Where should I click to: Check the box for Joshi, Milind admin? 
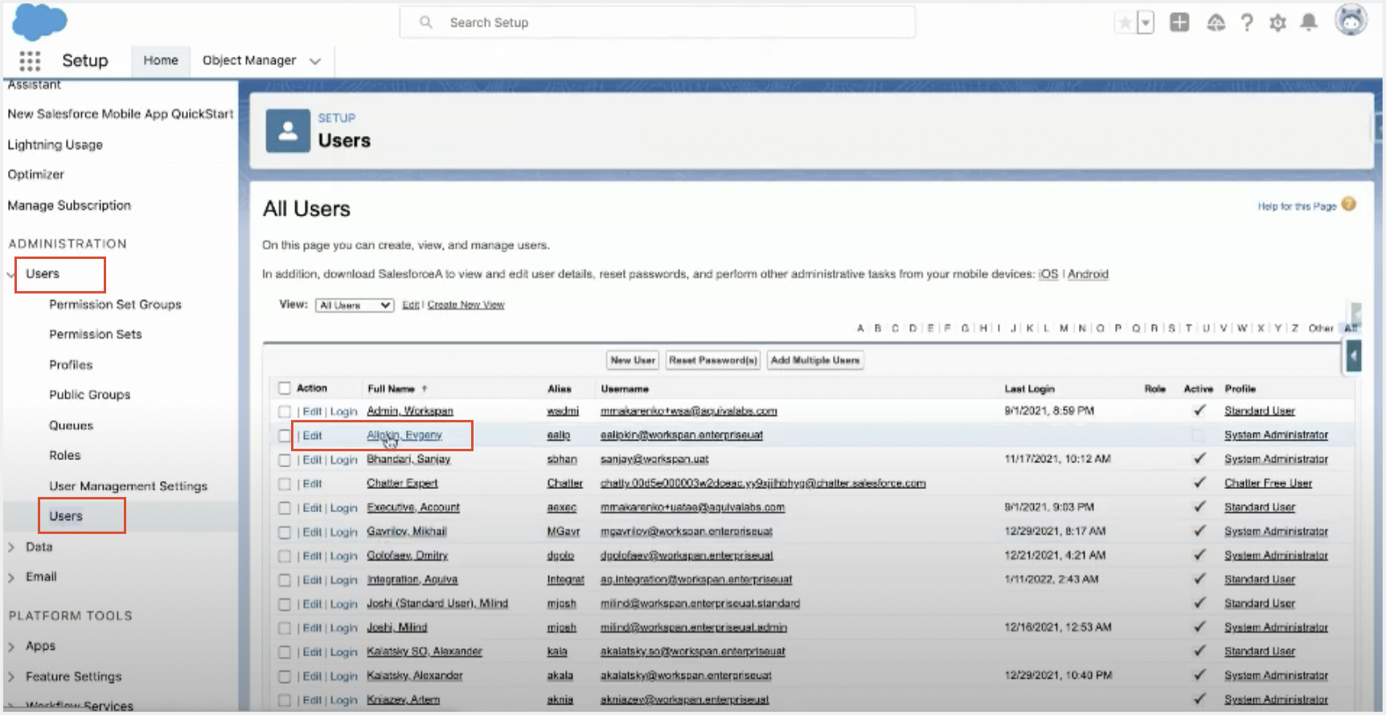(285, 628)
